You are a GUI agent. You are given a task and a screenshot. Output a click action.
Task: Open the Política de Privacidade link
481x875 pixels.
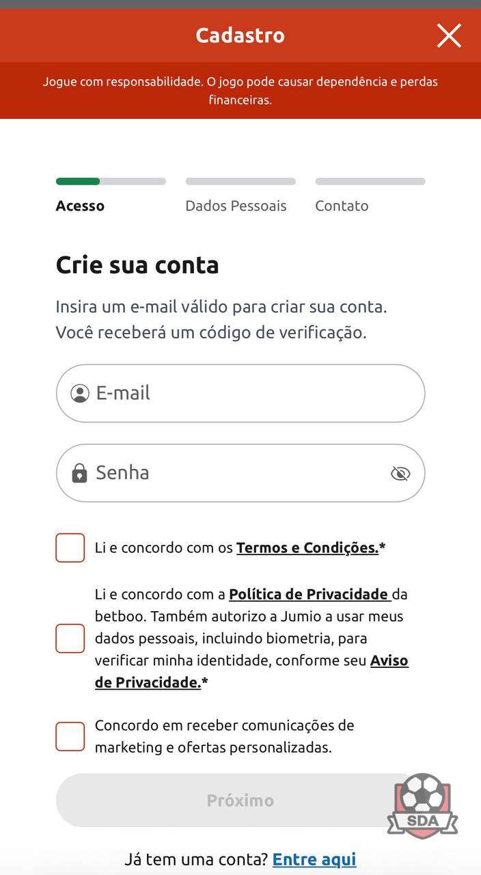pyautogui.click(x=309, y=594)
